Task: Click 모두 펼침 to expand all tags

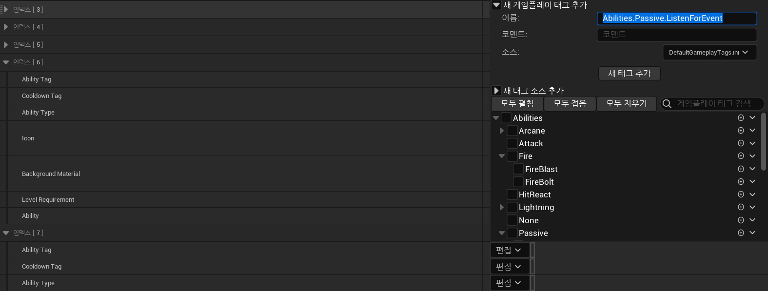Action: tap(517, 104)
